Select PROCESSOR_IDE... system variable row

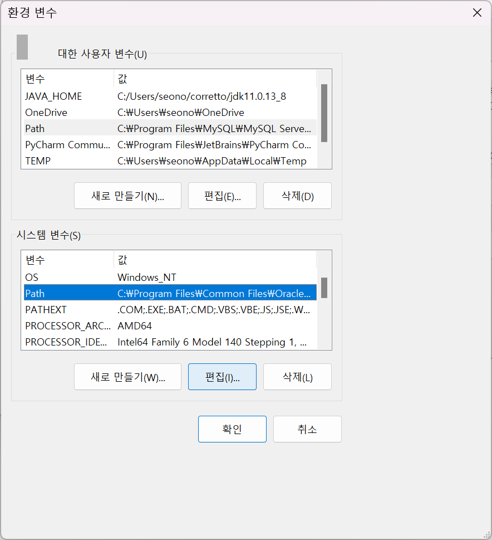pyautogui.click(x=170, y=342)
